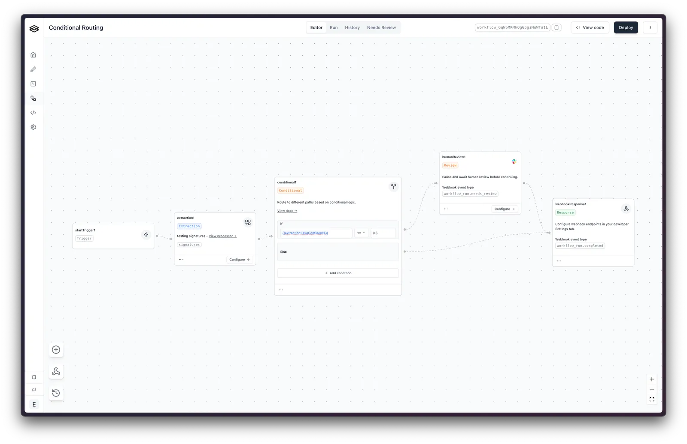Open the three-dot menu on the humanReview1 node

point(446,209)
